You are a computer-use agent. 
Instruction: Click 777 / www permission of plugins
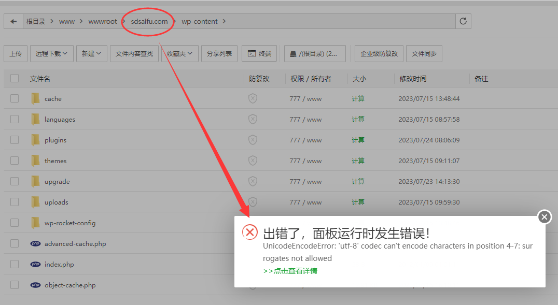point(305,140)
